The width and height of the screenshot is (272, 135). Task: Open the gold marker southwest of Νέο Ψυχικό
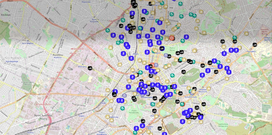pyautogui.click(x=246, y=33)
